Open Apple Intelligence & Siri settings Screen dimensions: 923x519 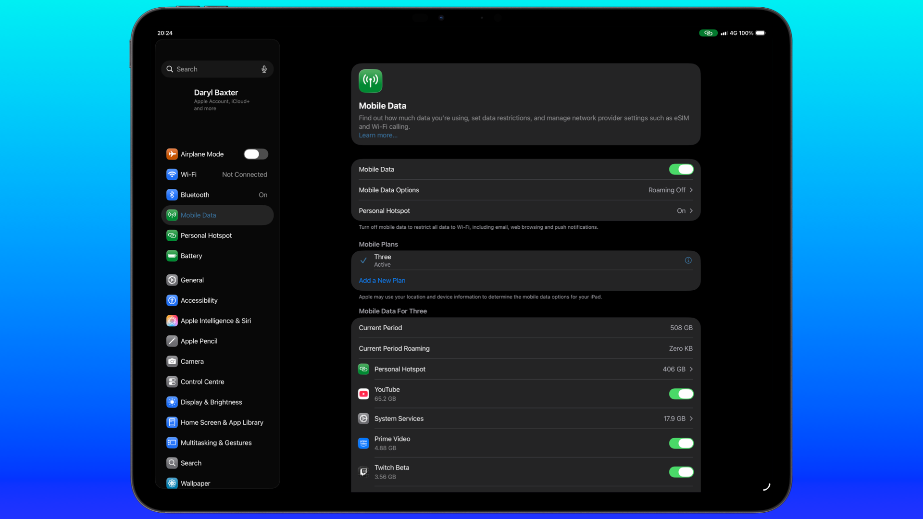tap(215, 321)
